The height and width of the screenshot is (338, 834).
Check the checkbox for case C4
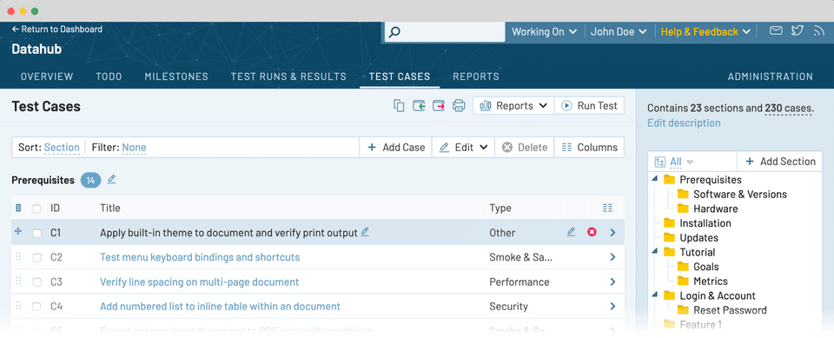[x=36, y=307]
